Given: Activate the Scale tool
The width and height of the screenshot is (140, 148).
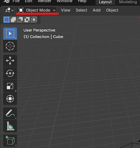Looking at the screenshot, I should 10,86.
